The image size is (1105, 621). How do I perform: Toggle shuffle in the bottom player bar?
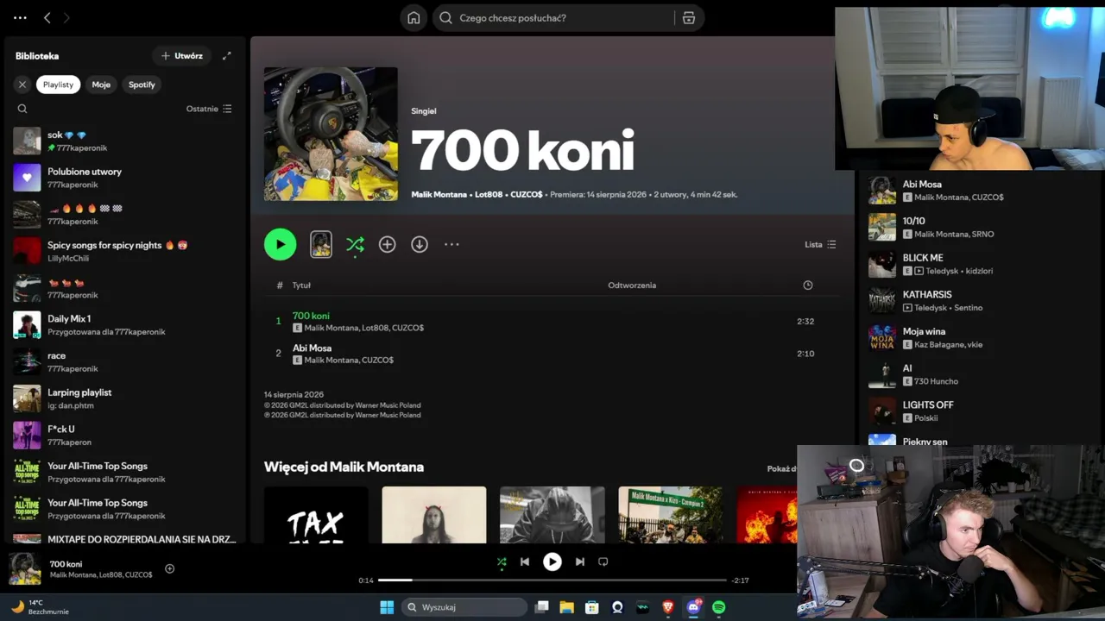coord(502,562)
